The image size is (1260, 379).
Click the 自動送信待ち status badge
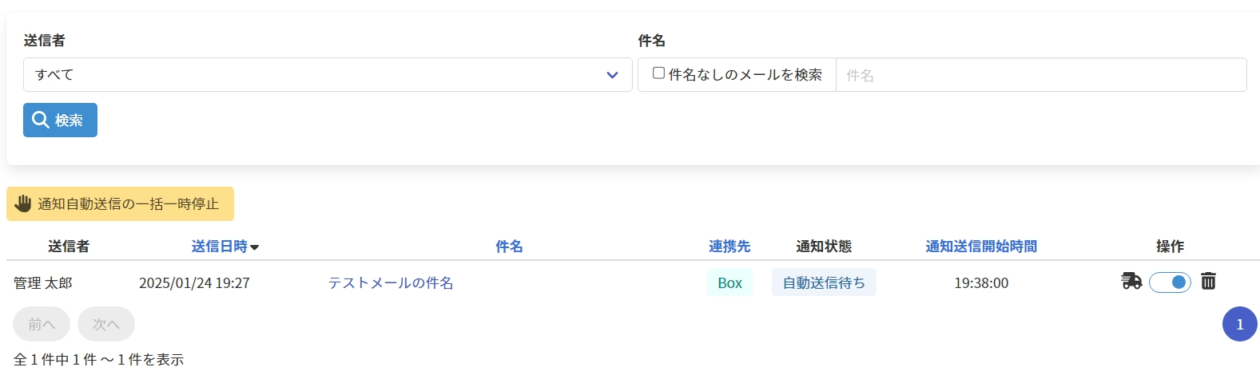click(824, 283)
